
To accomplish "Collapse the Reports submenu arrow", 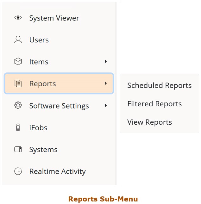I will coord(106,83).
